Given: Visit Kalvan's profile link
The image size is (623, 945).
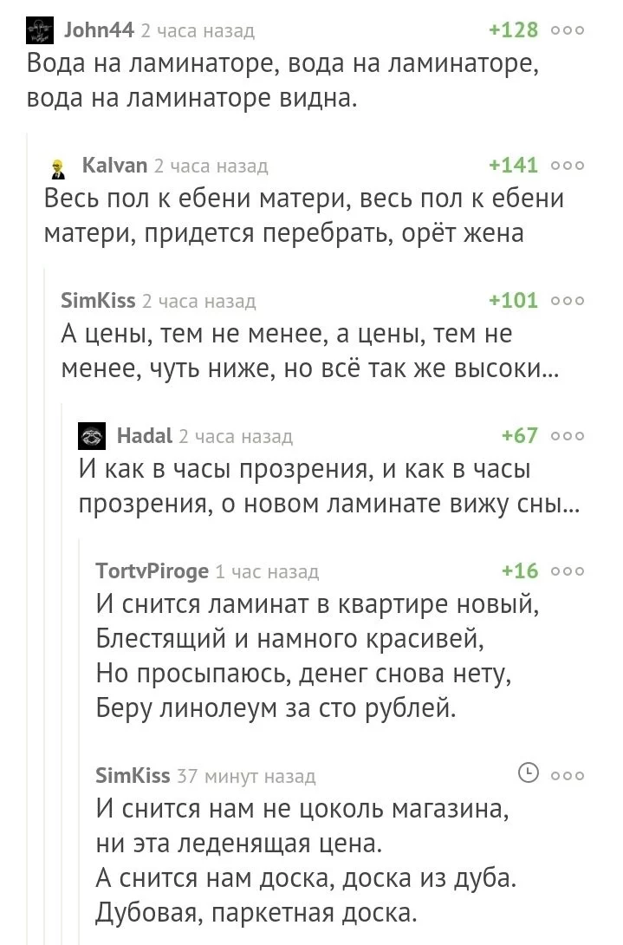Looking at the screenshot, I should [x=114, y=166].
